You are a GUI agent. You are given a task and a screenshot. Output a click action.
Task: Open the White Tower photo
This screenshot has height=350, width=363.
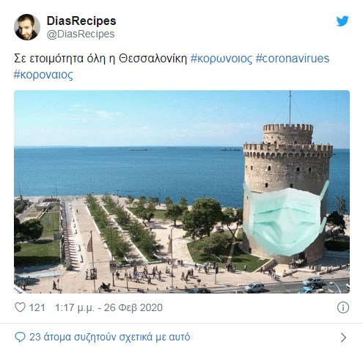pyautogui.click(x=182, y=192)
